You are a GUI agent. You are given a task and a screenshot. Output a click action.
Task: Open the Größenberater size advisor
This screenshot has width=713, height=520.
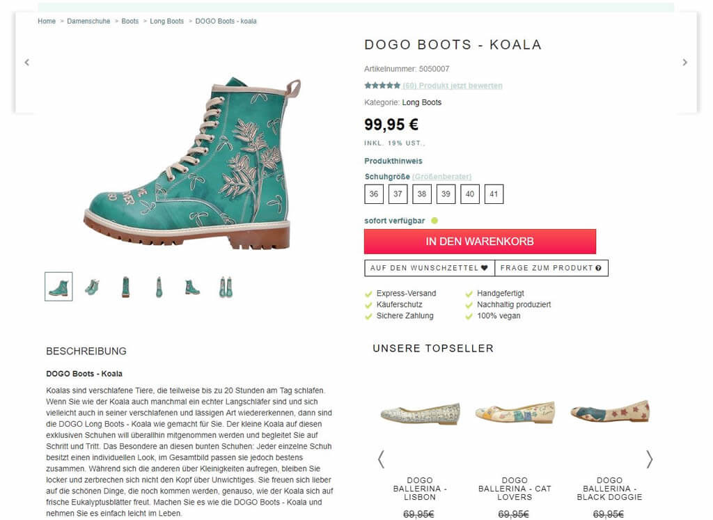[442, 177]
